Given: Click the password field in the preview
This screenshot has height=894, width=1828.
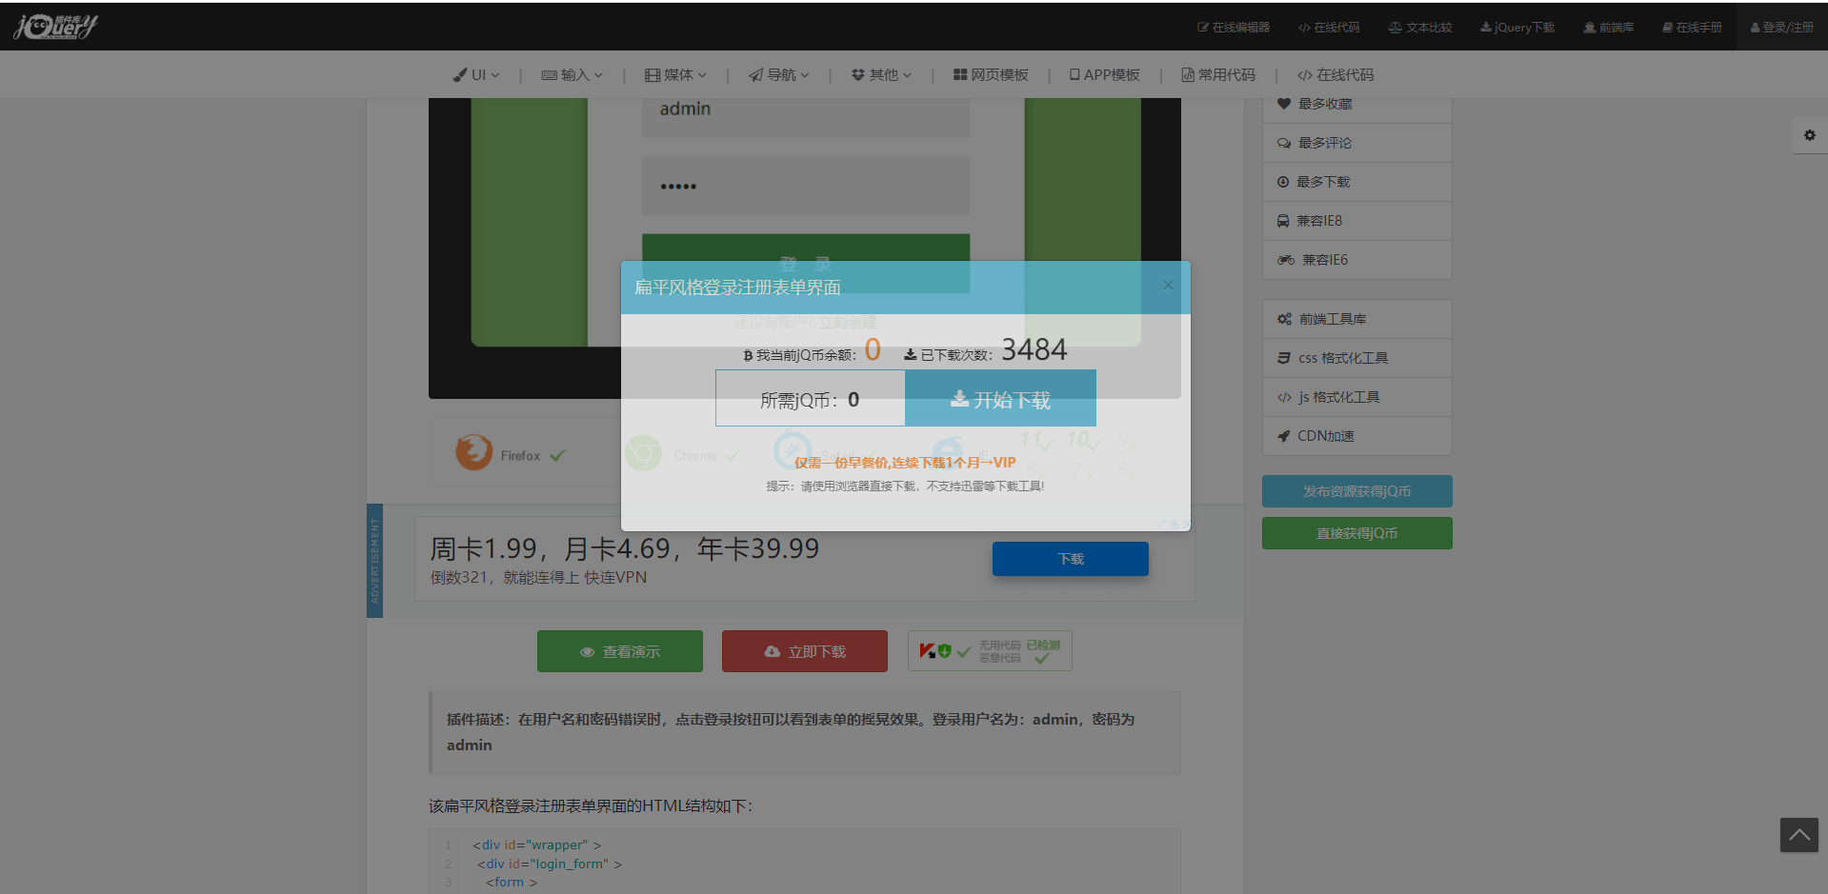Looking at the screenshot, I should click(x=806, y=186).
